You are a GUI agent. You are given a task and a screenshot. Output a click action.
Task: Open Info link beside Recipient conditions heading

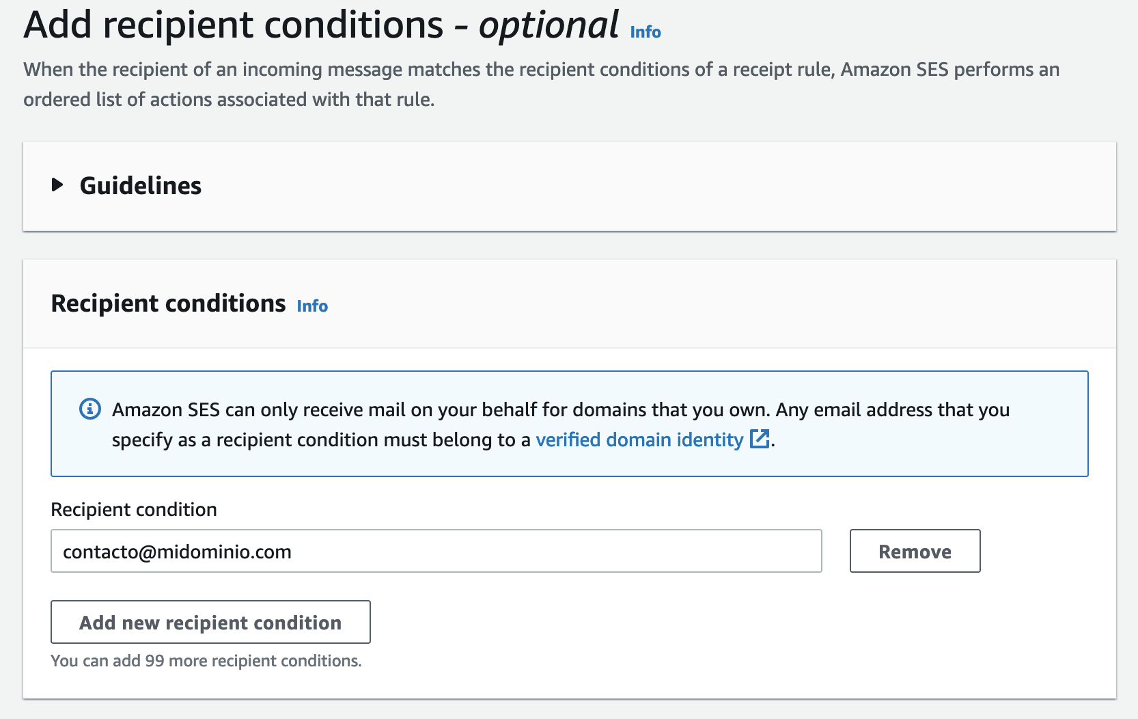click(x=312, y=306)
